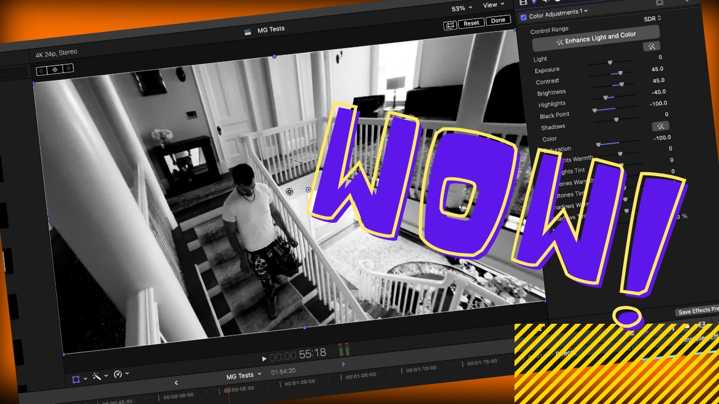Click the transform icon beside Reset
Screen dimensions: 719x404
[x=449, y=25]
